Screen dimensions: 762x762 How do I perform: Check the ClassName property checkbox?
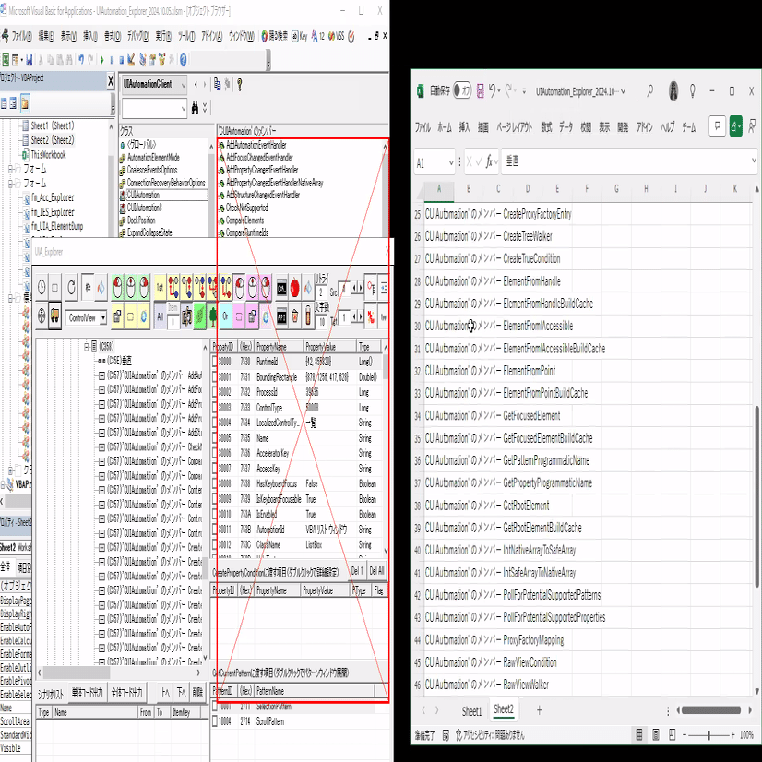215,545
